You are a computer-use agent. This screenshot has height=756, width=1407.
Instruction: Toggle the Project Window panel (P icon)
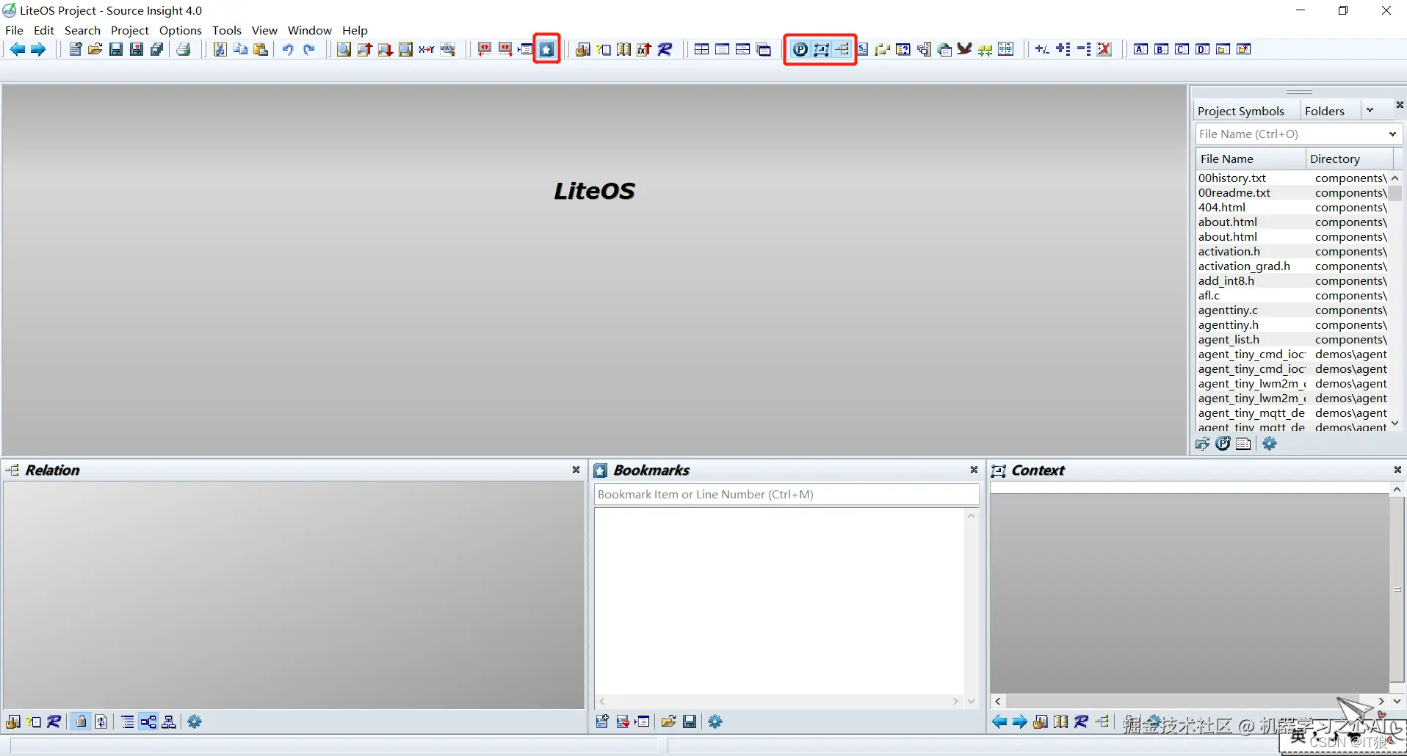(x=800, y=49)
